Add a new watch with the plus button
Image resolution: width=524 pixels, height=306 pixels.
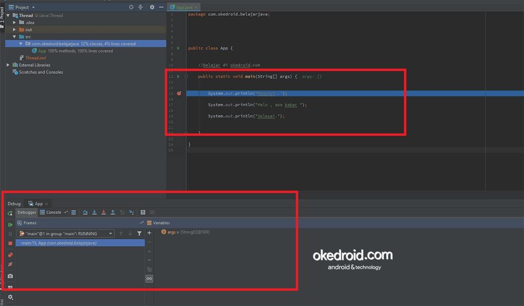tap(149, 233)
